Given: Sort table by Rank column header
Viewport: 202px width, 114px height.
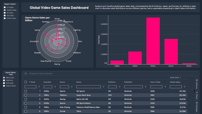Looking at the screenshot, I should tap(32, 82).
